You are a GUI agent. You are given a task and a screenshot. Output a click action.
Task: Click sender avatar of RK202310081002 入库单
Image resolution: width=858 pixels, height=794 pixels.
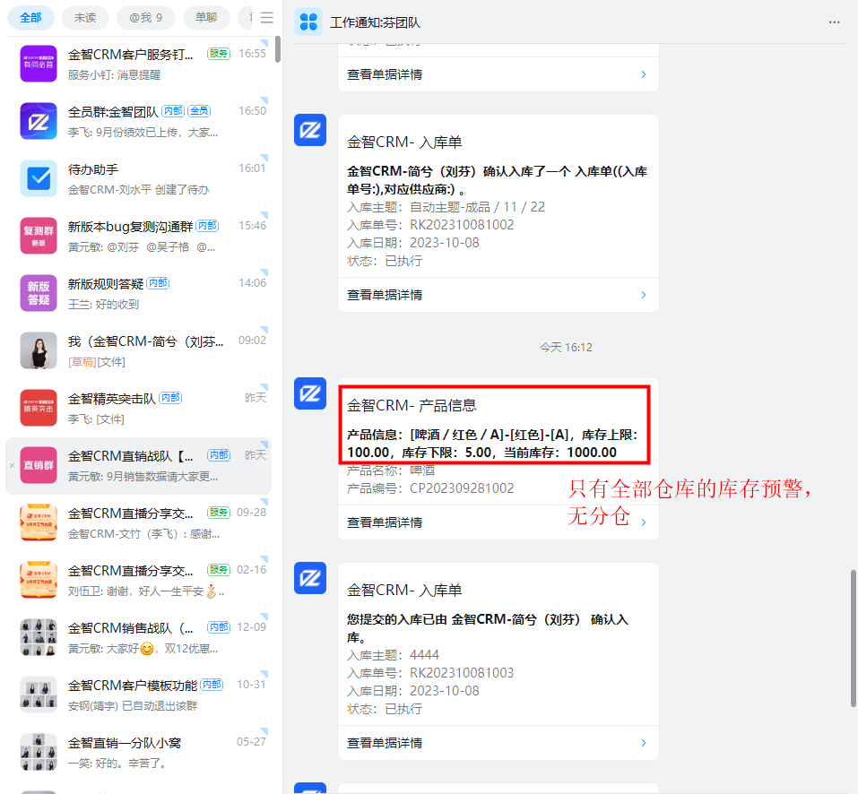point(310,130)
